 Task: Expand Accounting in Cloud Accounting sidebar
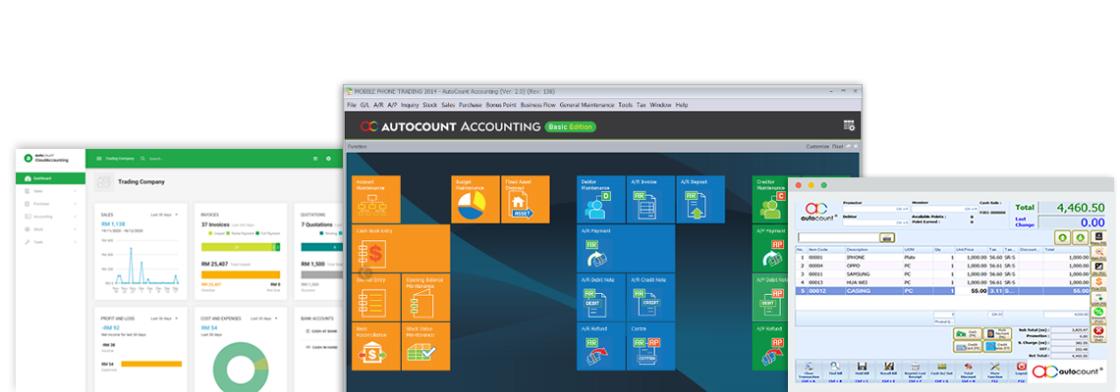(x=50, y=216)
